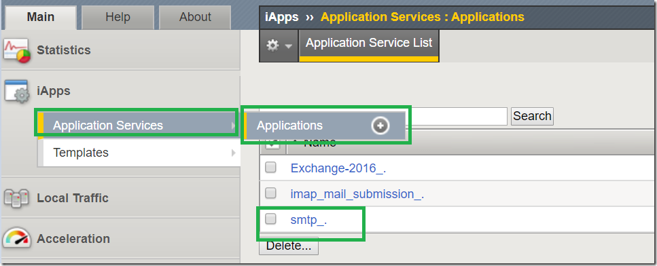Switch to the About tab
This screenshot has height=266, width=657.
(x=195, y=17)
